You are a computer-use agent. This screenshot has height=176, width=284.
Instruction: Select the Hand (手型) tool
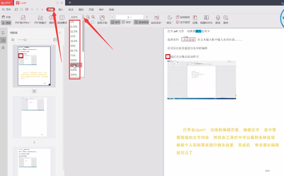tap(6, 17)
